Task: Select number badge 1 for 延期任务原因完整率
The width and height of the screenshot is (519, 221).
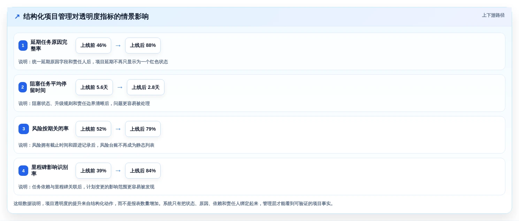Action: pos(23,46)
